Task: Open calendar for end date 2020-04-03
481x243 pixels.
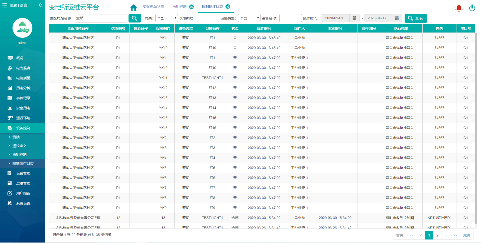Action: click(x=397, y=18)
